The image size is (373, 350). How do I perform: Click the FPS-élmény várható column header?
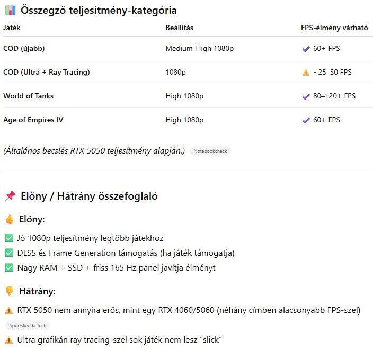pyautogui.click(x=334, y=28)
